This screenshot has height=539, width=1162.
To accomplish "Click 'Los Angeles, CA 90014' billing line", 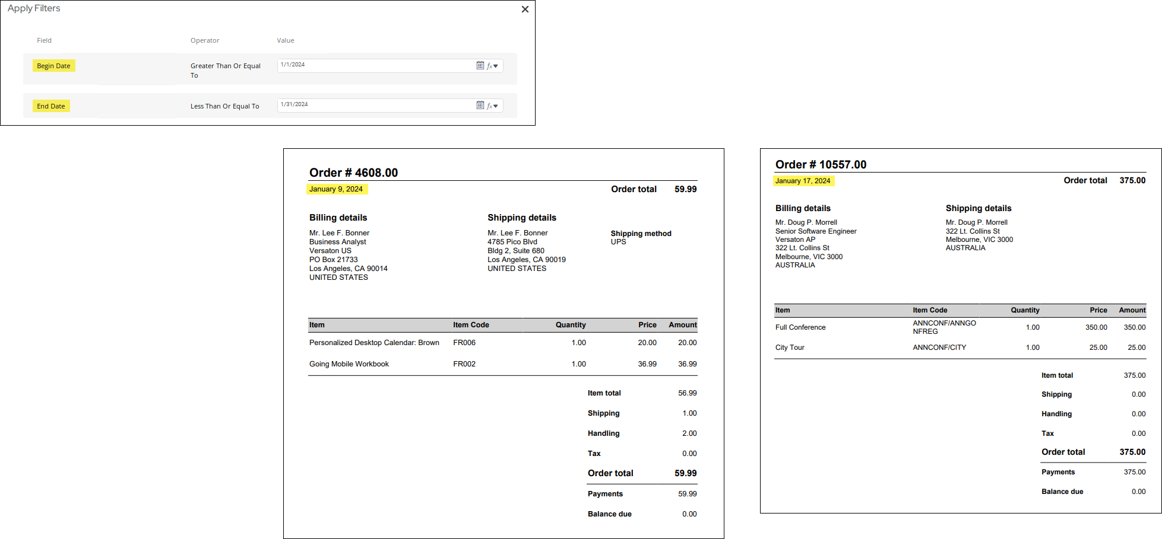I will click(x=349, y=269).
